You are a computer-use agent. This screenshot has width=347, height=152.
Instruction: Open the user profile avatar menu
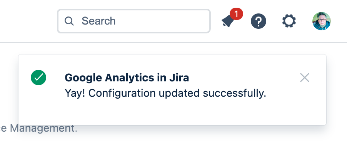(x=322, y=21)
